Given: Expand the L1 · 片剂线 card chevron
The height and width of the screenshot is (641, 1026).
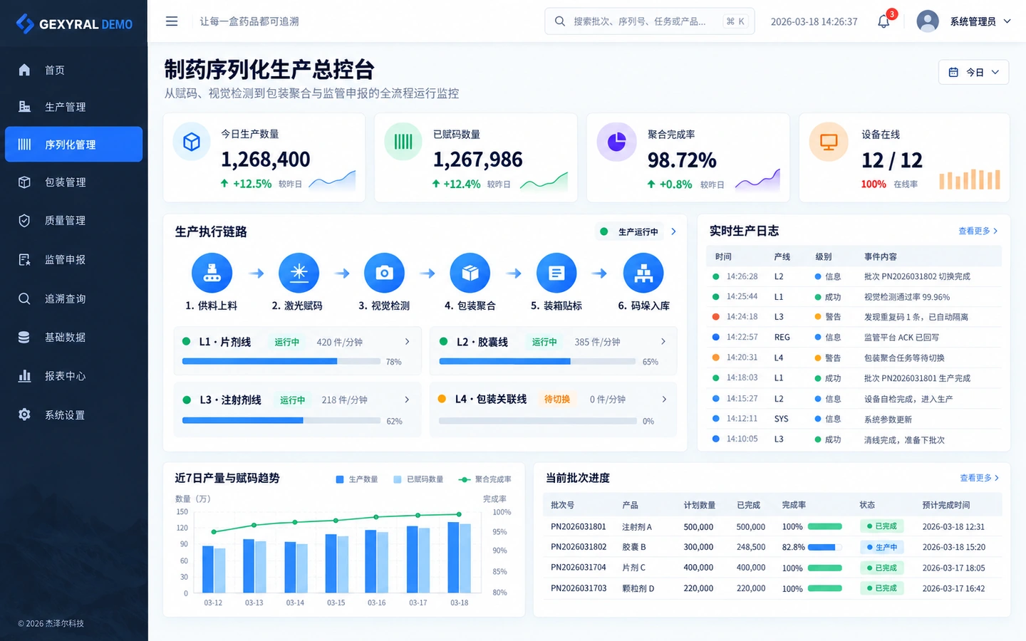Looking at the screenshot, I should click(x=407, y=342).
